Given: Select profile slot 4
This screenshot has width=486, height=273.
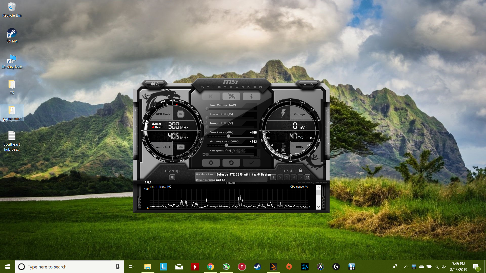Looking at the screenshot, I should point(294,177).
